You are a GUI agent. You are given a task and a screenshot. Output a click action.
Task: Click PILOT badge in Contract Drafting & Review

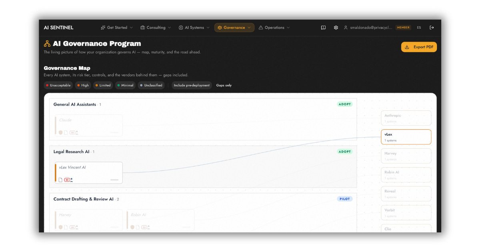pos(344,199)
